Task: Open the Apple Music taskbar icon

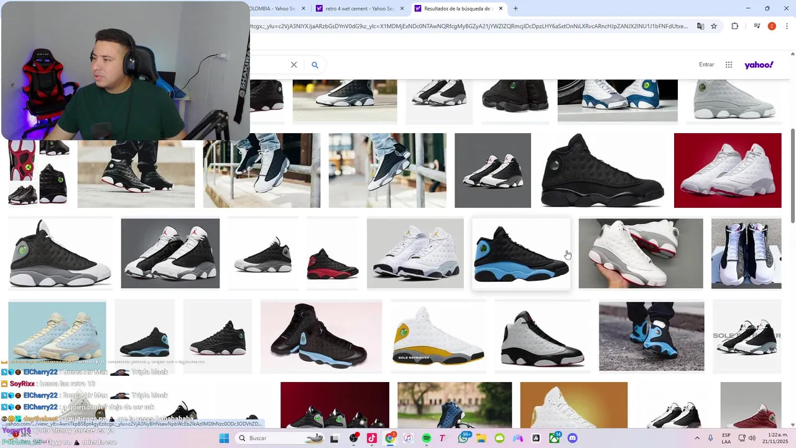Action: (x=408, y=438)
